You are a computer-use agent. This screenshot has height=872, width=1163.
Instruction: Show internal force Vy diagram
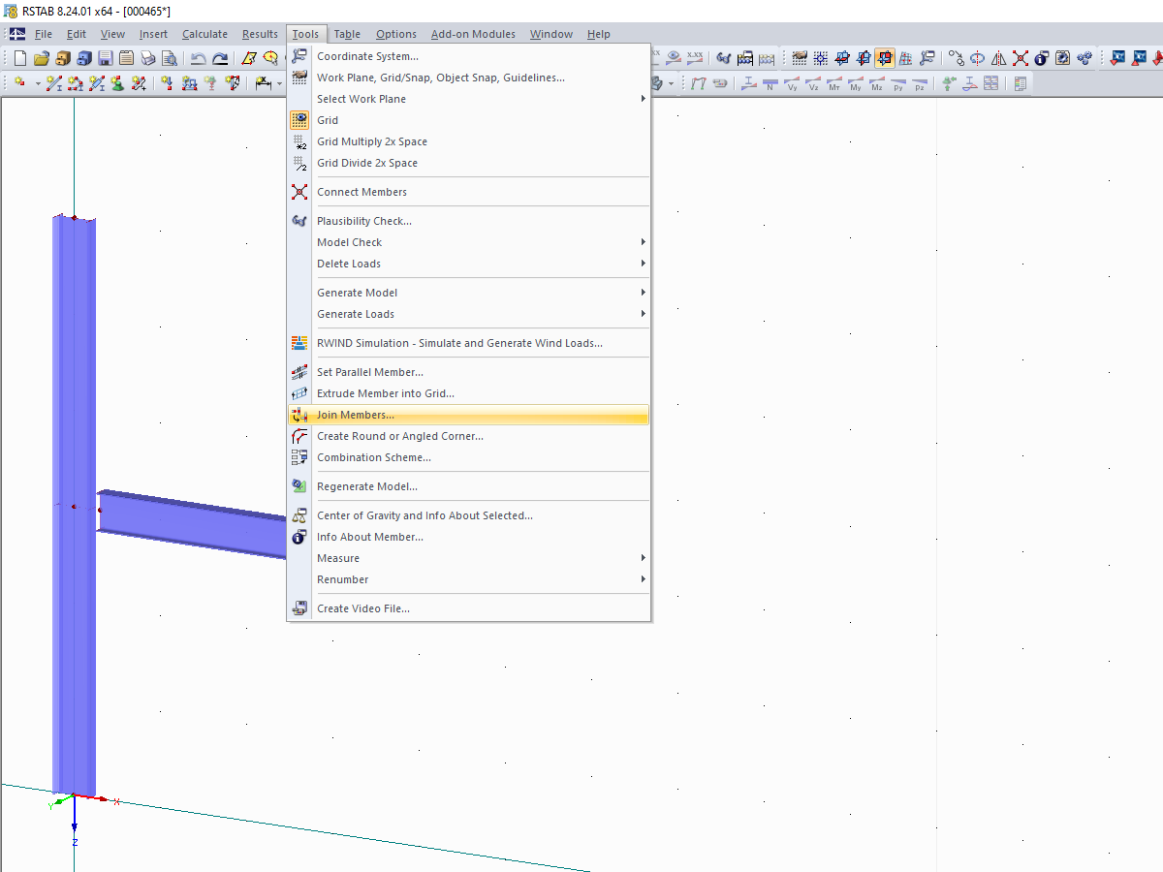click(x=793, y=83)
